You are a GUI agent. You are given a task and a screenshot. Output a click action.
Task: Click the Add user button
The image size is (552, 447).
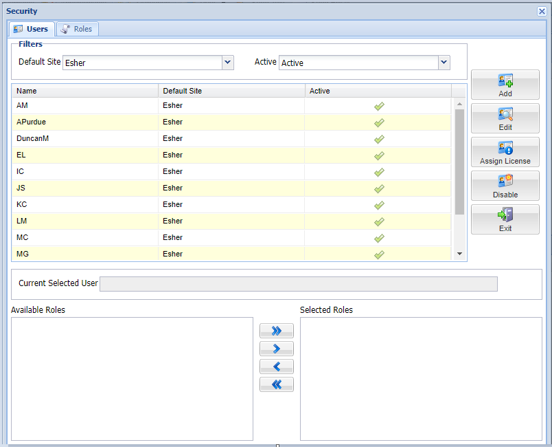coord(505,85)
